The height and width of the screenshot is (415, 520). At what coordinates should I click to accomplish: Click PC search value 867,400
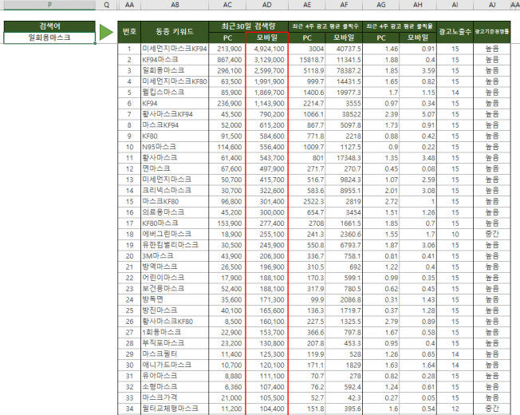point(227,60)
